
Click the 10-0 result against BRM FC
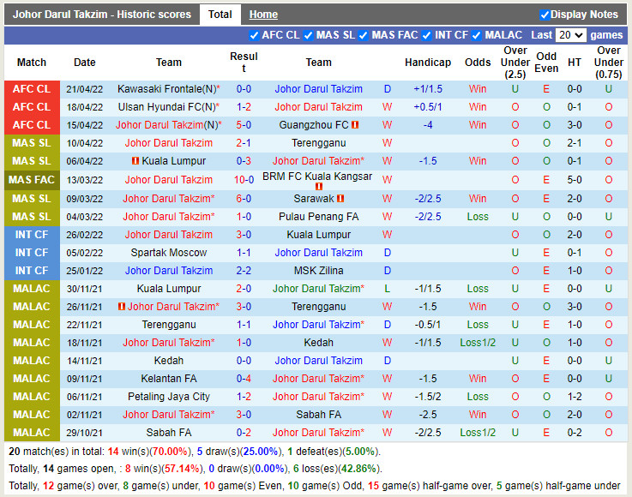pyautogui.click(x=244, y=180)
